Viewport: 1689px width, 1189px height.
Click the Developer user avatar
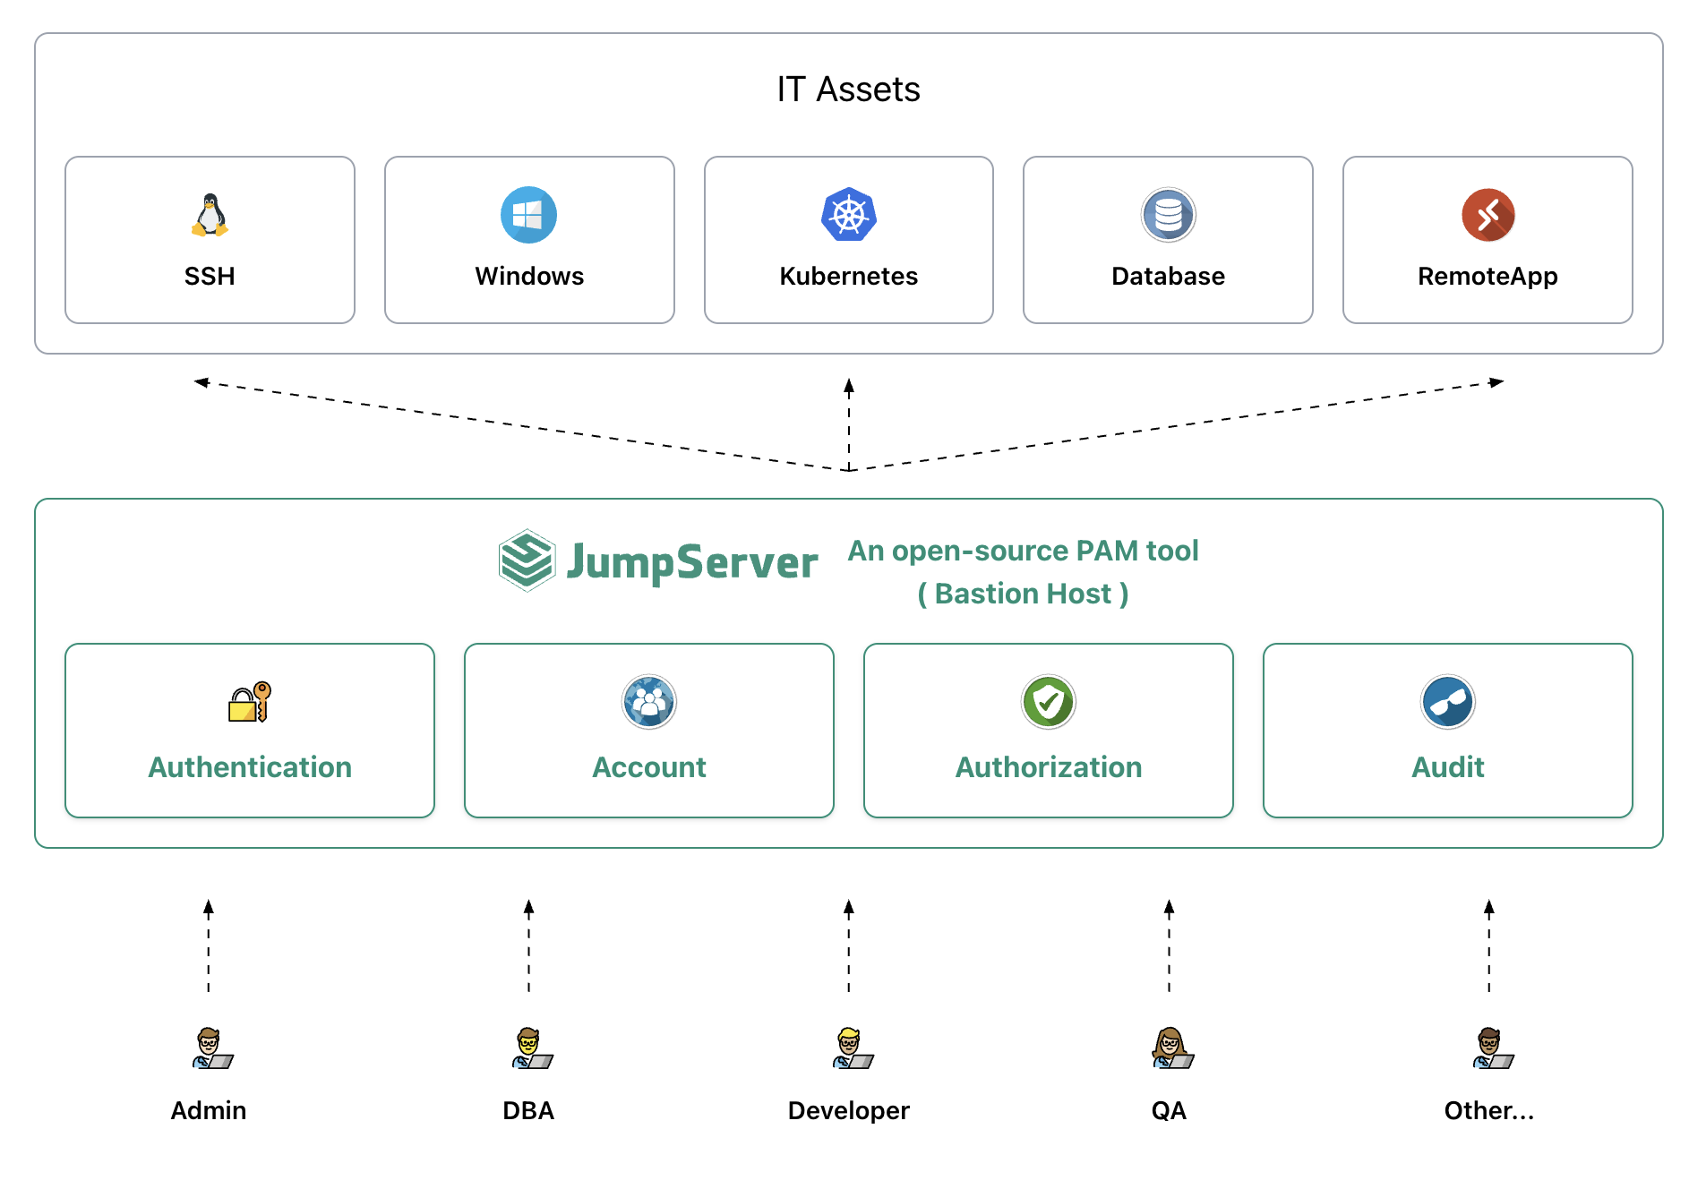[853, 1048]
